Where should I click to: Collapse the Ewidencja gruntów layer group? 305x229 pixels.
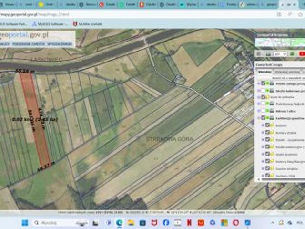pos(258,118)
